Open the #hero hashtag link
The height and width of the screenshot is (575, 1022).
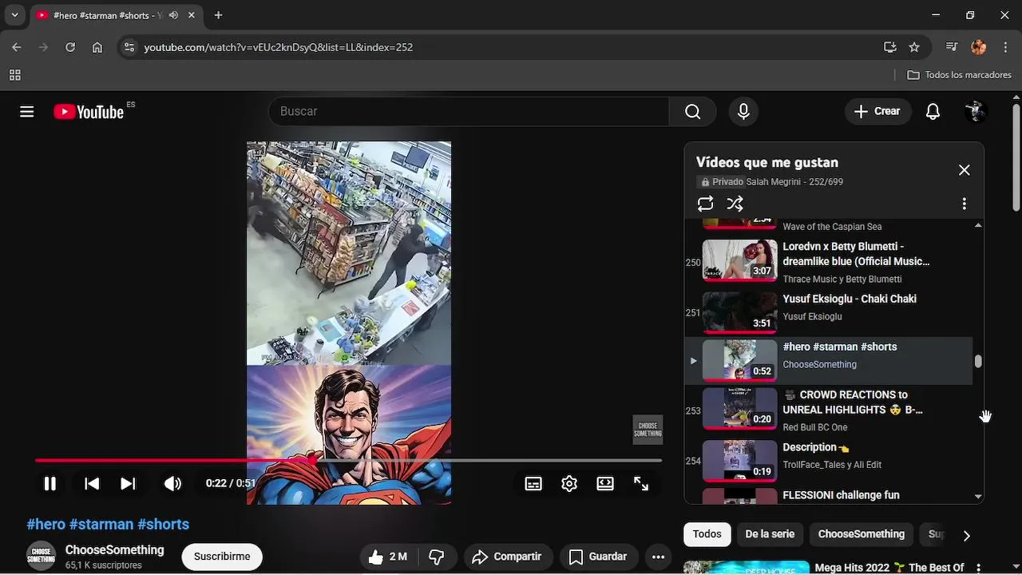tap(46, 525)
